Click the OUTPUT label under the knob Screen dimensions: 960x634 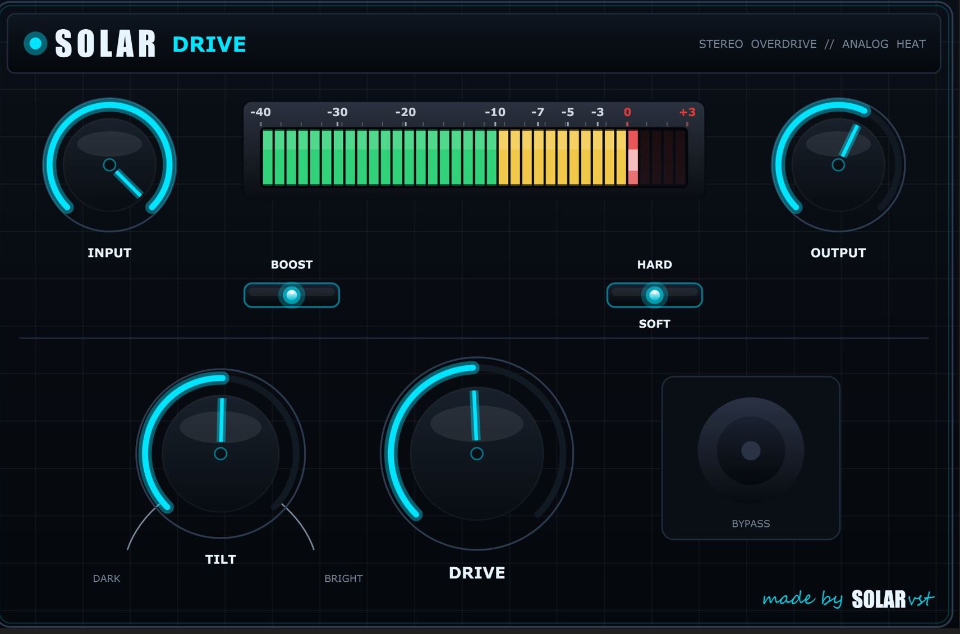pyautogui.click(x=838, y=252)
